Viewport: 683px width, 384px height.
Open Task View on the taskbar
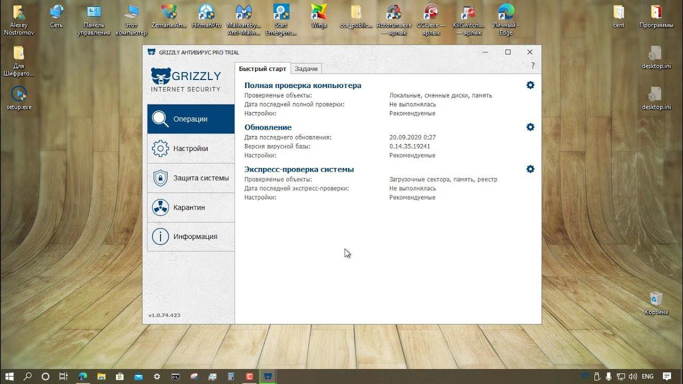(x=63, y=376)
